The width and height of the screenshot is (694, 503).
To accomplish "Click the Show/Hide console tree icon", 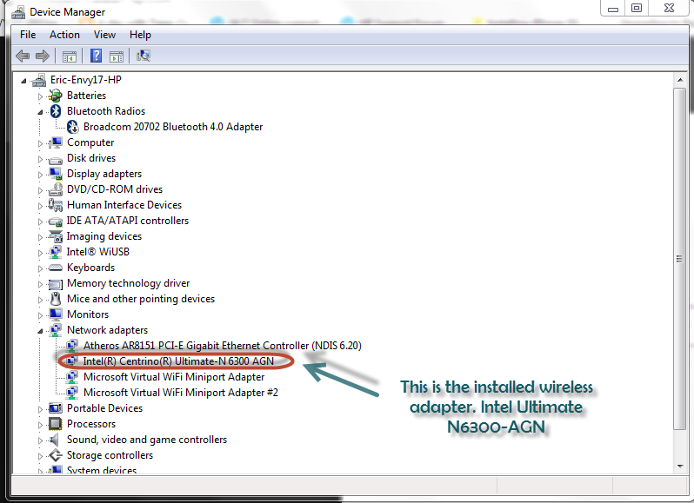I will pos(70,56).
